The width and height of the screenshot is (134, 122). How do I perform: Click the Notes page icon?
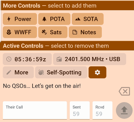pos(75,32)
